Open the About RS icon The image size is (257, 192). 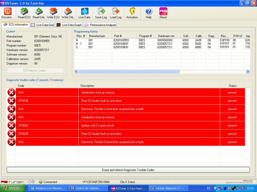tap(163, 11)
